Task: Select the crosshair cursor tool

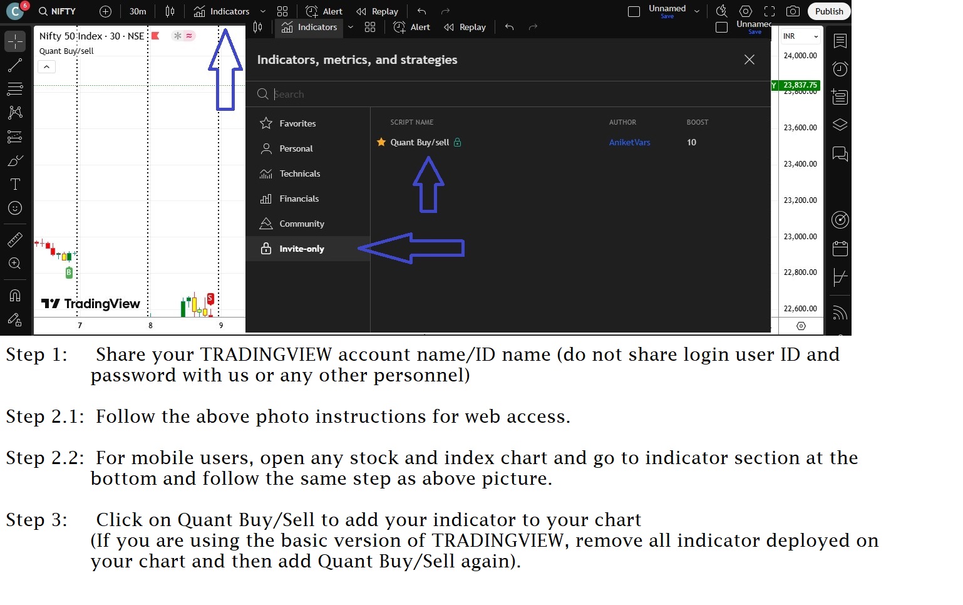Action: (15, 41)
